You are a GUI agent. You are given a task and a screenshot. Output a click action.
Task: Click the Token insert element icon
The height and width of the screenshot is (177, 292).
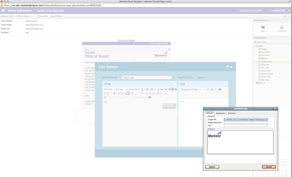[x=263, y=28]
